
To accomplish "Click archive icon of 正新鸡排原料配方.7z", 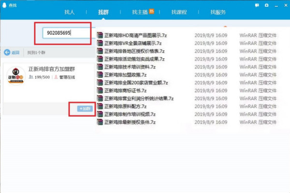I will point(100,106).
